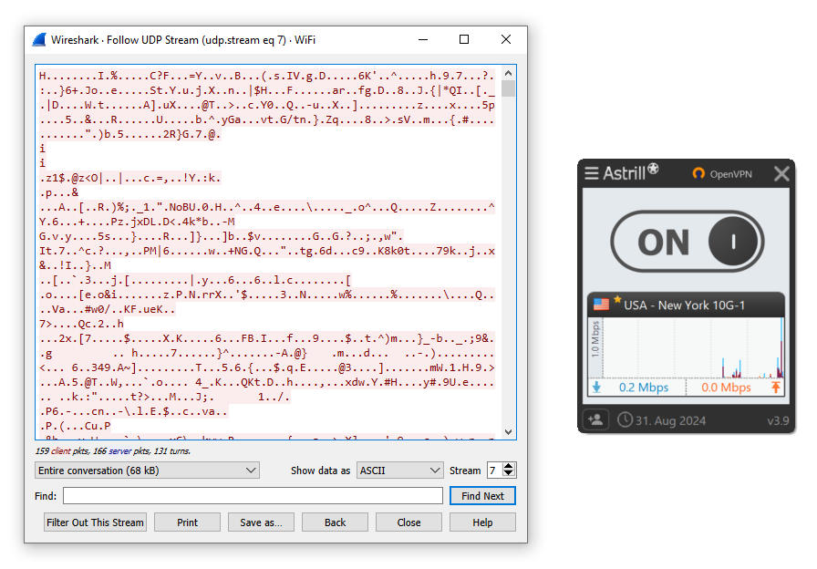Click the scroll down arrow of stream text
This screenshot has height=569, width=817.
click(x=509, y=432)
